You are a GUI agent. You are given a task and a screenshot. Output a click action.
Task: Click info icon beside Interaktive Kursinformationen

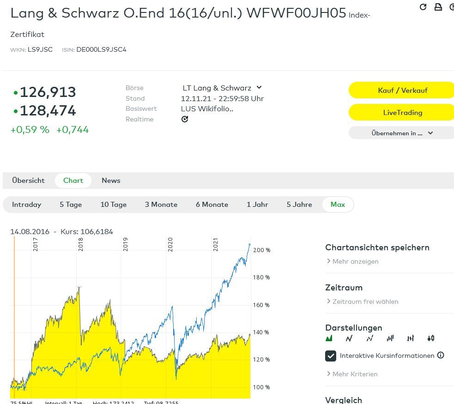[x=441, y=356]
